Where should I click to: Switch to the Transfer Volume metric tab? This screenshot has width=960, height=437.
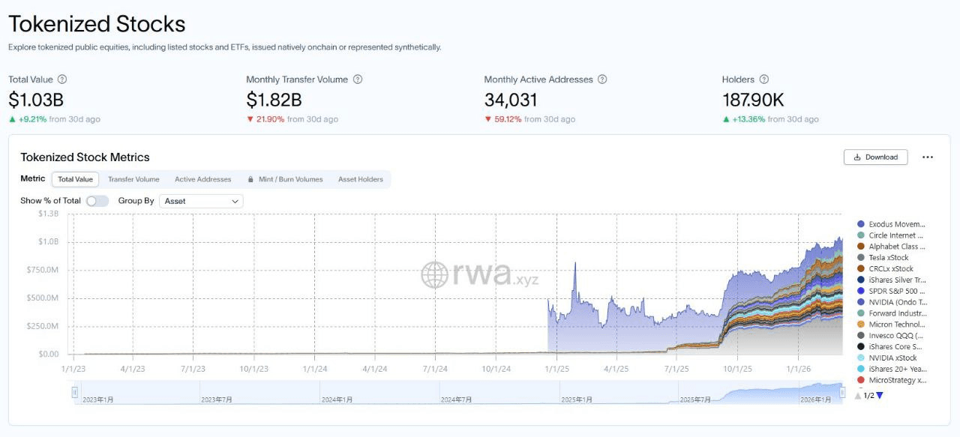(133, 180)
